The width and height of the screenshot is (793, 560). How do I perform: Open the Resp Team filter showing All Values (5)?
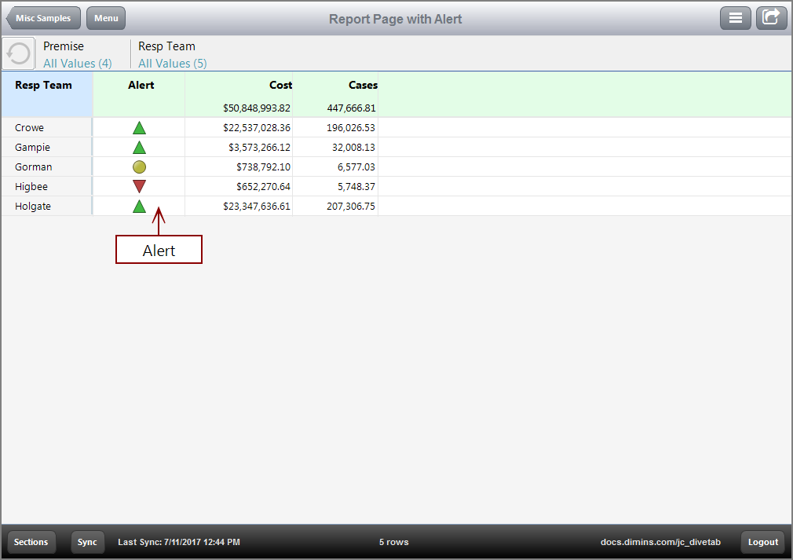(171, 63)
